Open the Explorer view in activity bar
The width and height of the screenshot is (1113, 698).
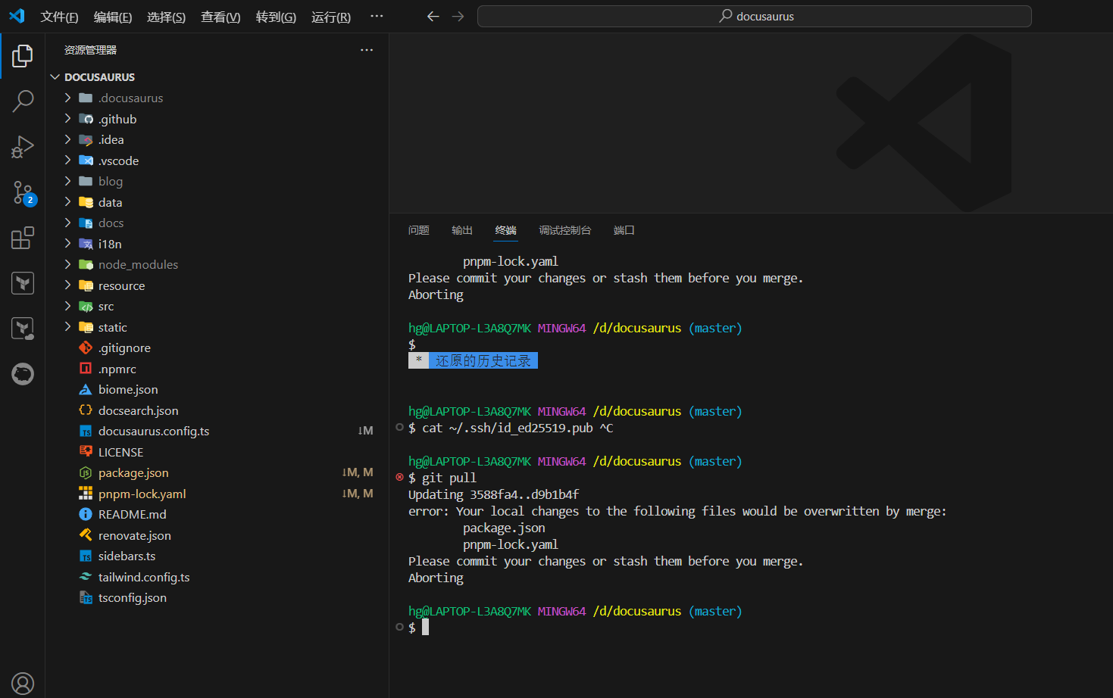coord(23,55)
